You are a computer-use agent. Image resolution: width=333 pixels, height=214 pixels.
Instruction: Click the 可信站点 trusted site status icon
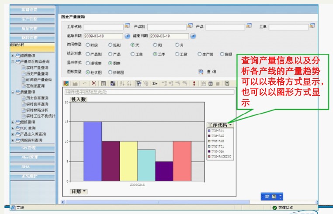[x=274, y=207]
